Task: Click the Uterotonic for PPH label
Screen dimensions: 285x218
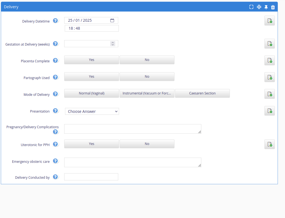Action: coord(35,145)
